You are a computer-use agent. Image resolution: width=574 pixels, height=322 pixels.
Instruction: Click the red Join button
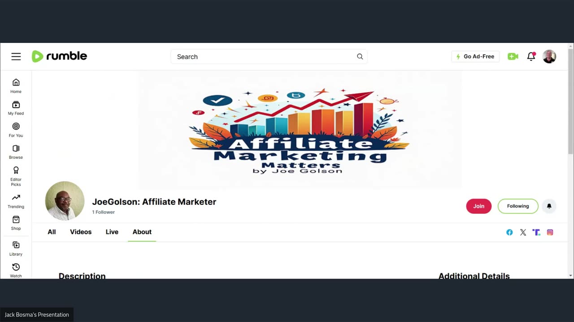coord(478,206)
